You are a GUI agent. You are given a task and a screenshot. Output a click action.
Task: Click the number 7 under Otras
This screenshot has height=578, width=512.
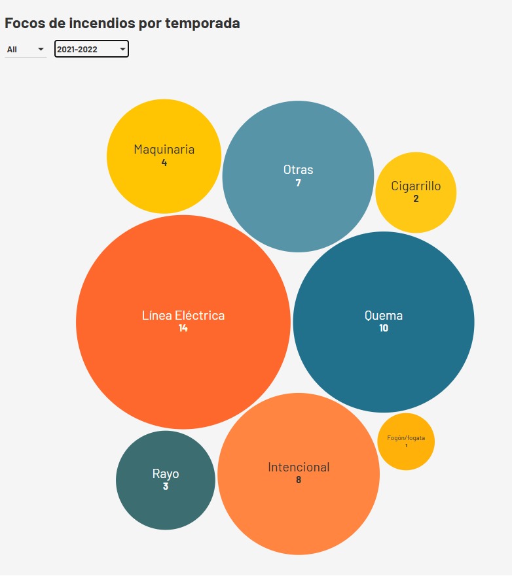coord(298,183)
